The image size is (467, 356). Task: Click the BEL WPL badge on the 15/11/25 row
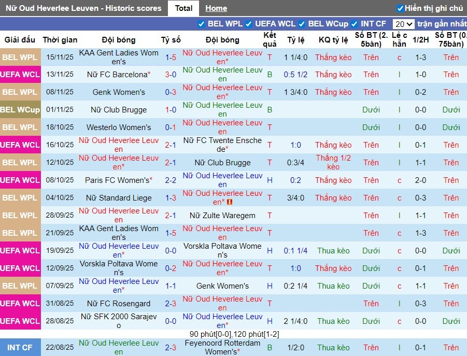tap(20, 57)
